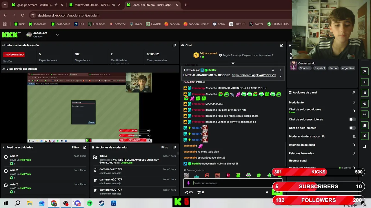Unpin the BotRix pinned message
Viewport: 371px width, 208px height.
point(273,70)
